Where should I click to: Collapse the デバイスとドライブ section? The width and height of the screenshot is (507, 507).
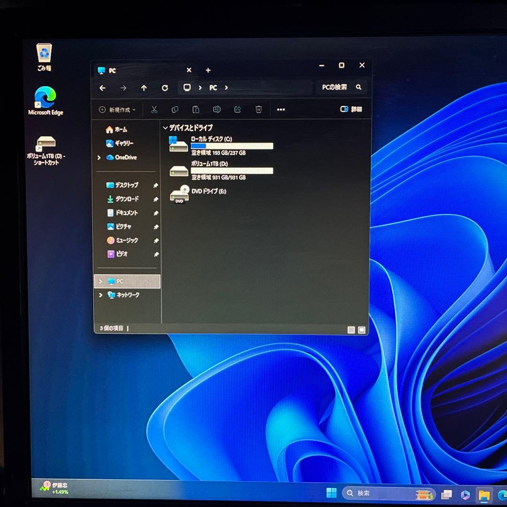point(165,127)
